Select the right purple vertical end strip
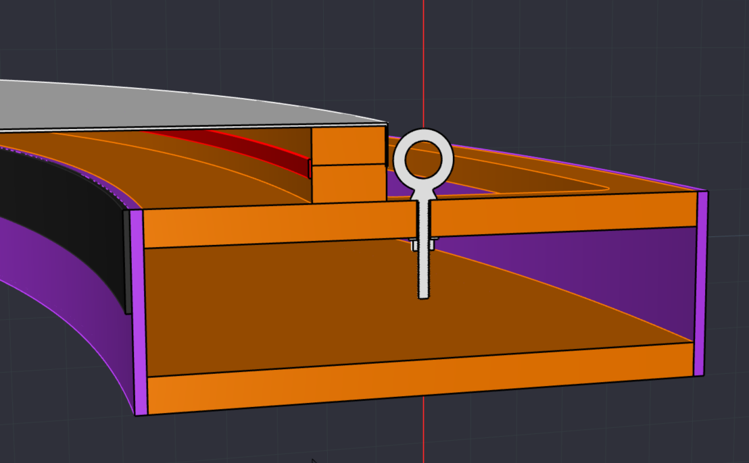749x463 pixels. [x=700, y=283]
